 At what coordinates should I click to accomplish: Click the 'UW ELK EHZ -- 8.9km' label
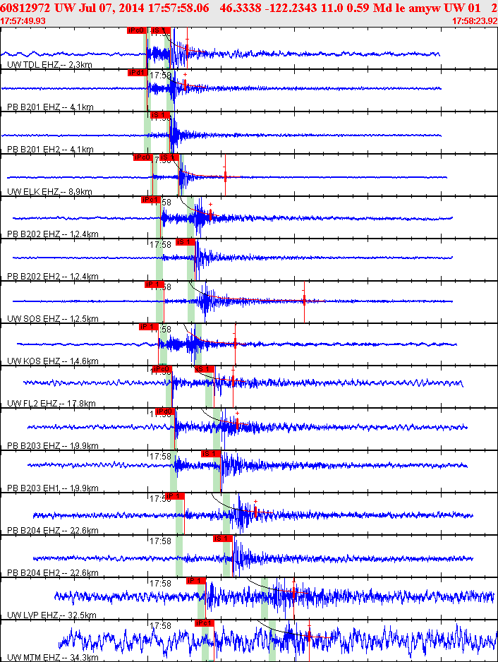click(50, 192)
